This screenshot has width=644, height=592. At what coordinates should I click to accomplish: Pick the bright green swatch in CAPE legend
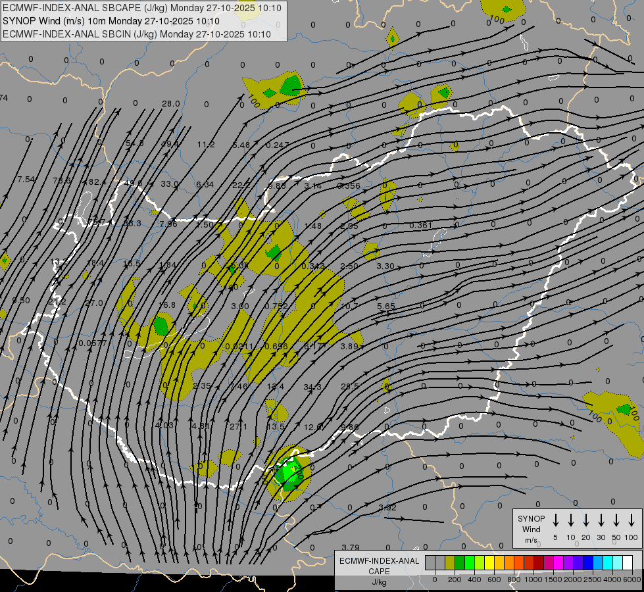coord(470,562)
